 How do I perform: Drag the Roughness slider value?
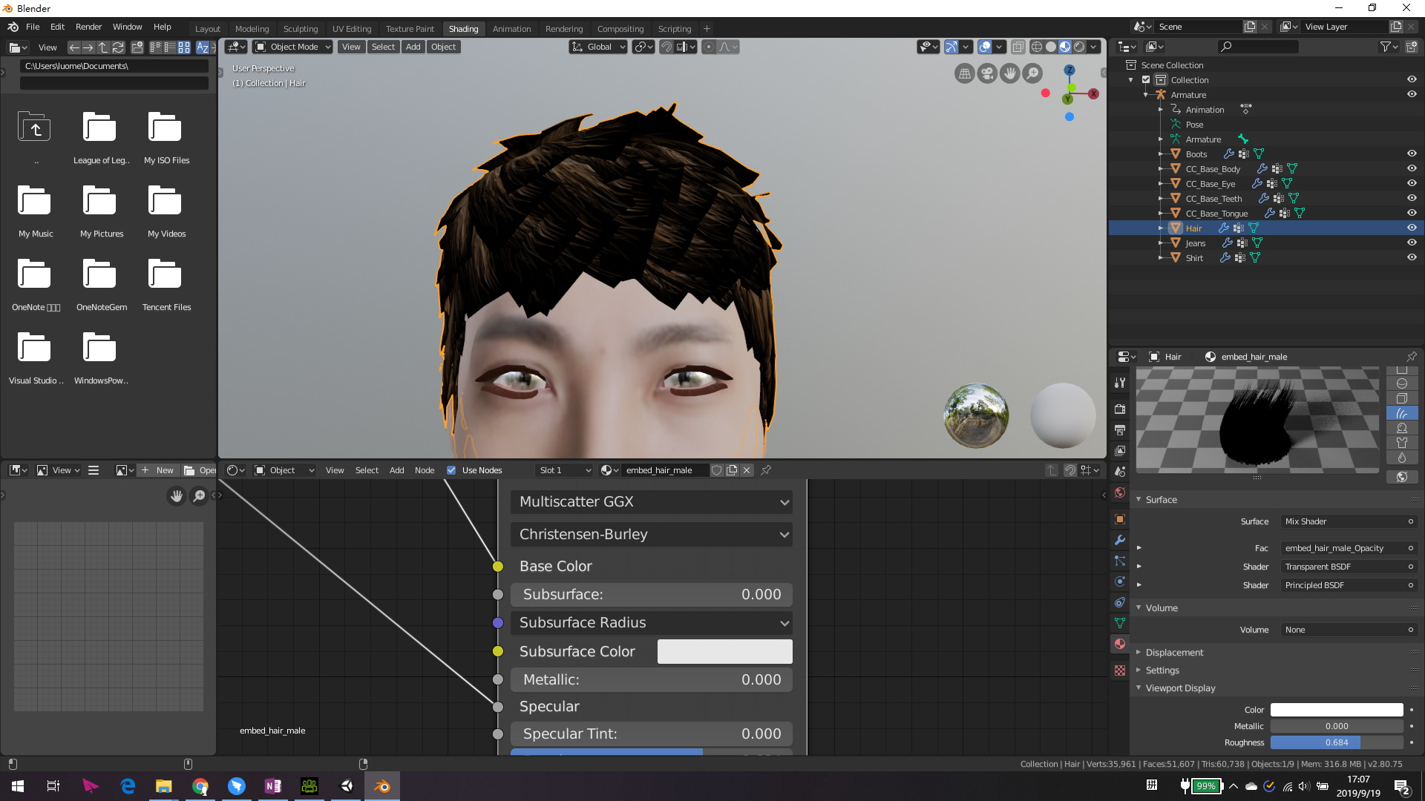click(1336, 742)
